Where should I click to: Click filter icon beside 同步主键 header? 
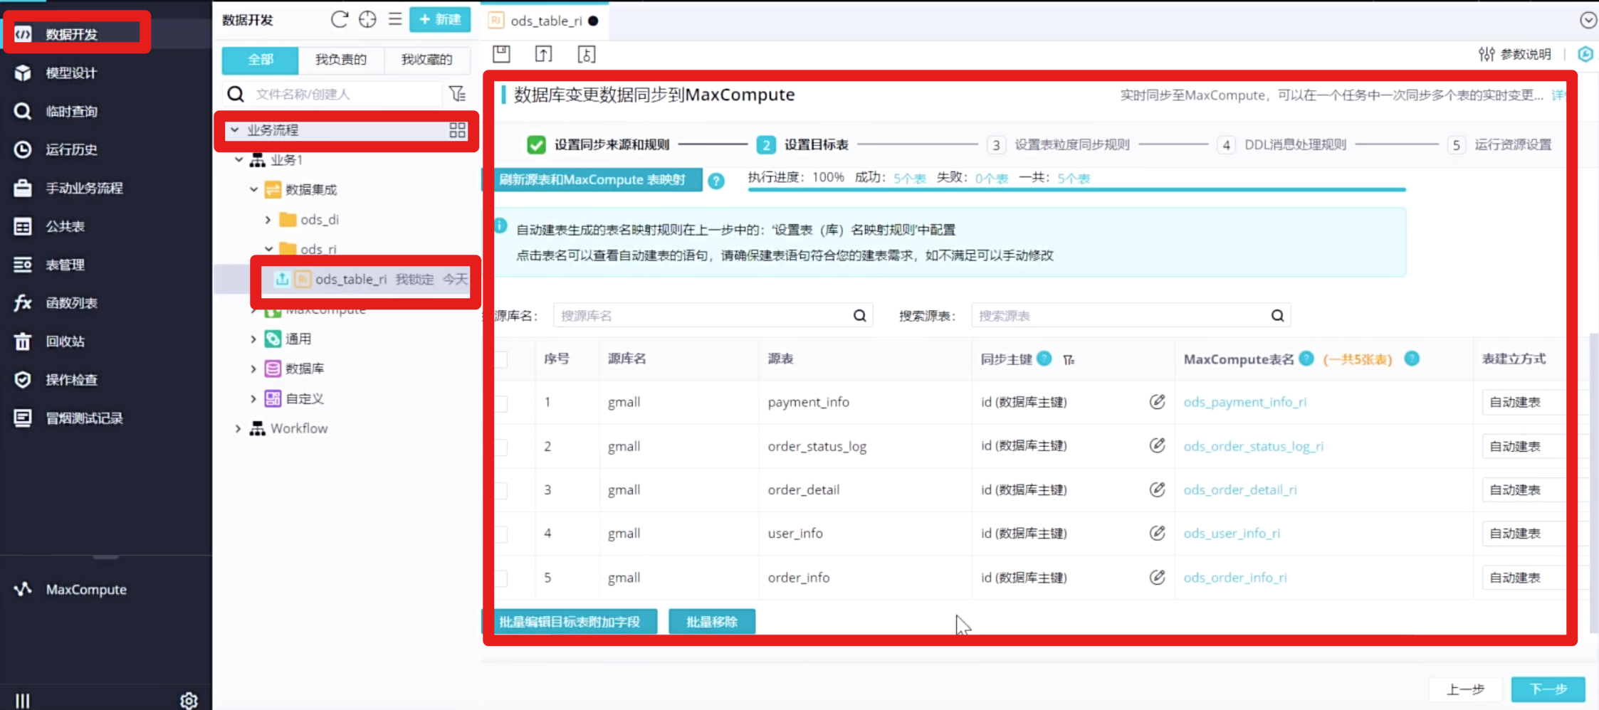1069,360
